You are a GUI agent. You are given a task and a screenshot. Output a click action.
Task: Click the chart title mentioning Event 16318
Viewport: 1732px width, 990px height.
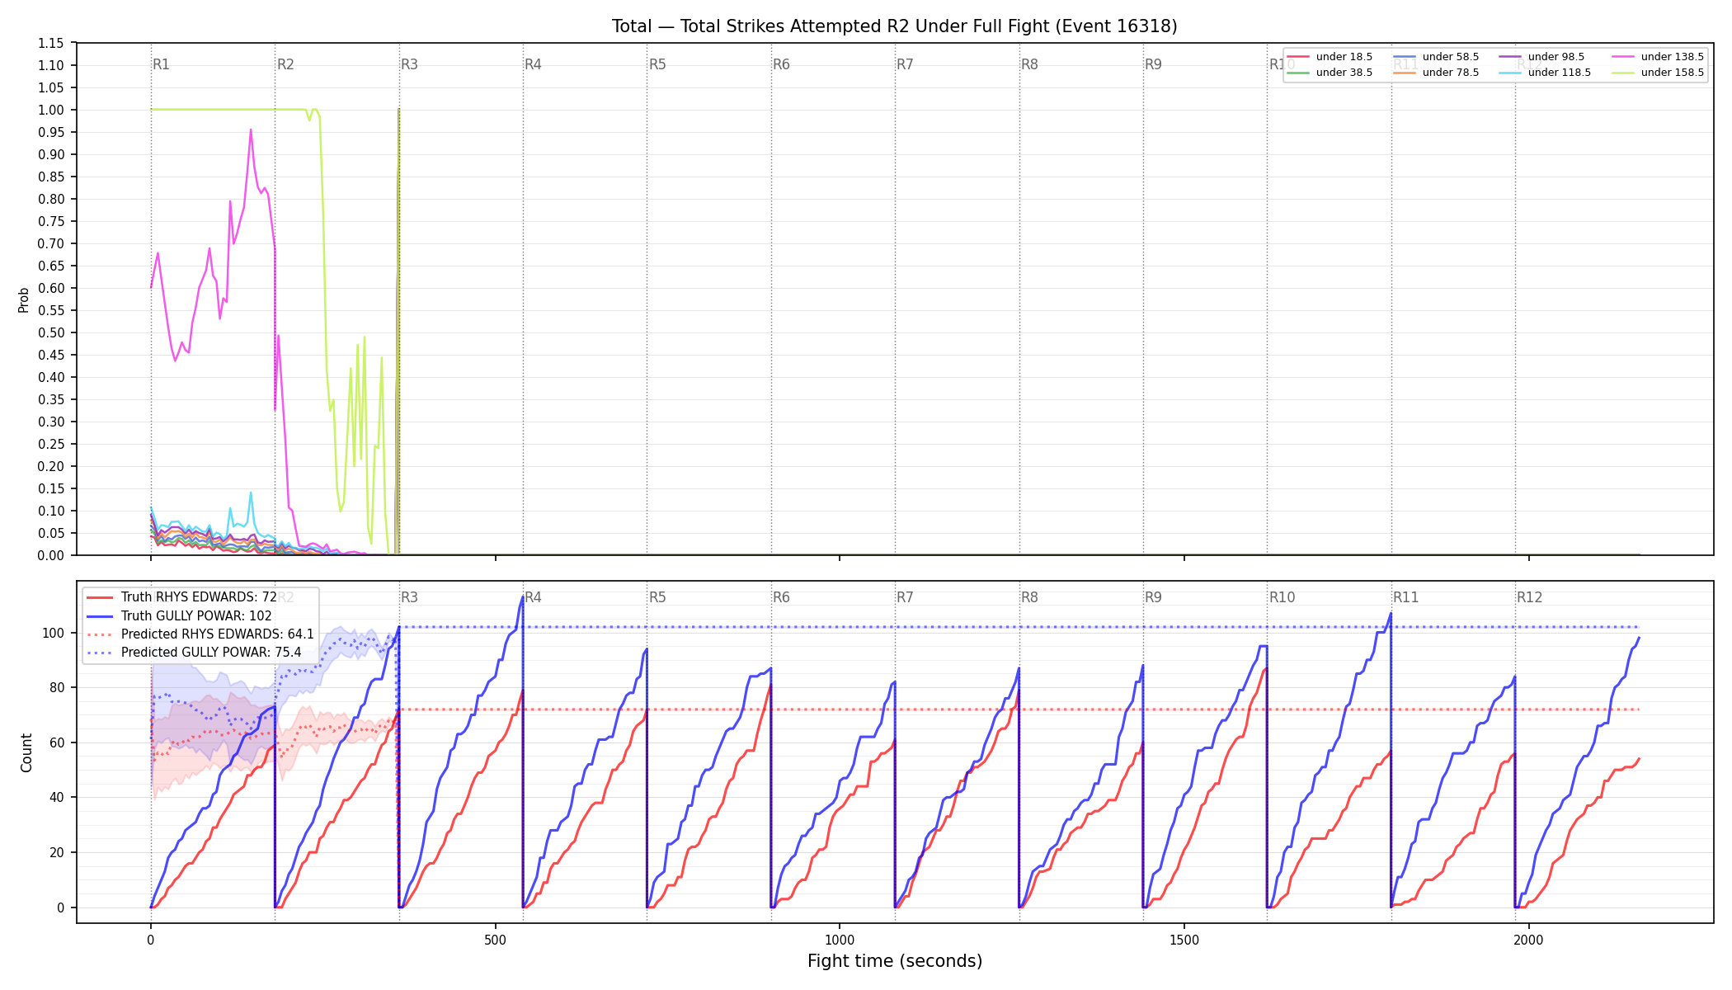(894, 26)
